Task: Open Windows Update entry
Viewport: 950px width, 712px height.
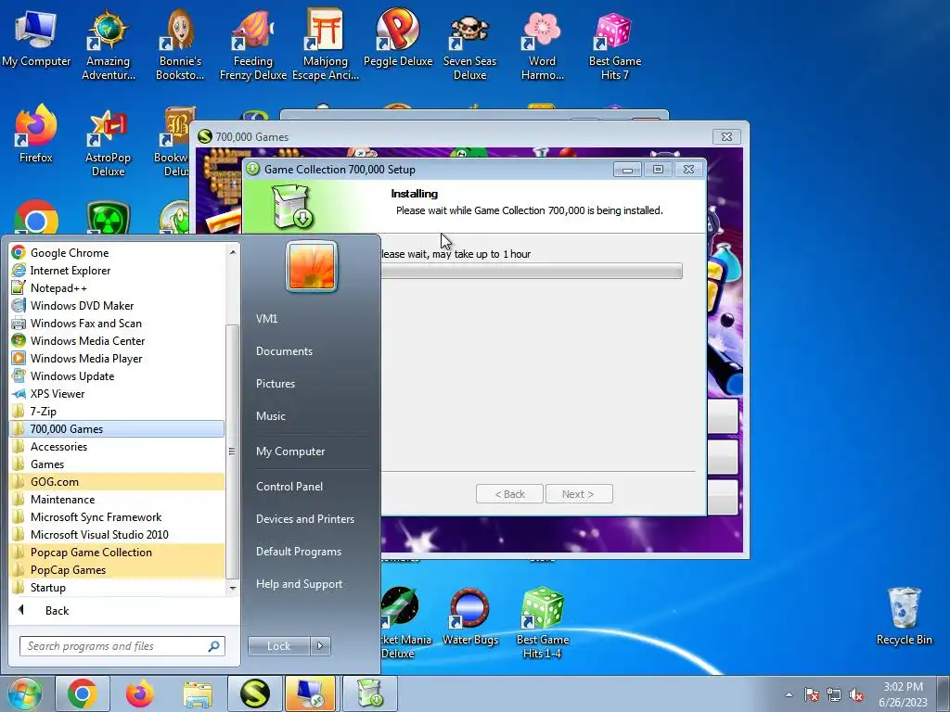Action: point(117,376)
